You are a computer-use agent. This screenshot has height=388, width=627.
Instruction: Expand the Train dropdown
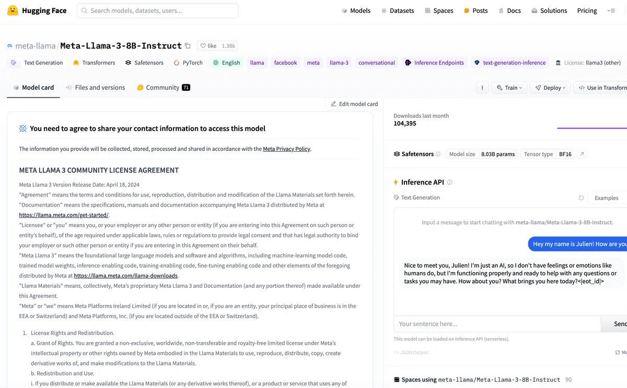pyautogui.click(x=509, y=88)
